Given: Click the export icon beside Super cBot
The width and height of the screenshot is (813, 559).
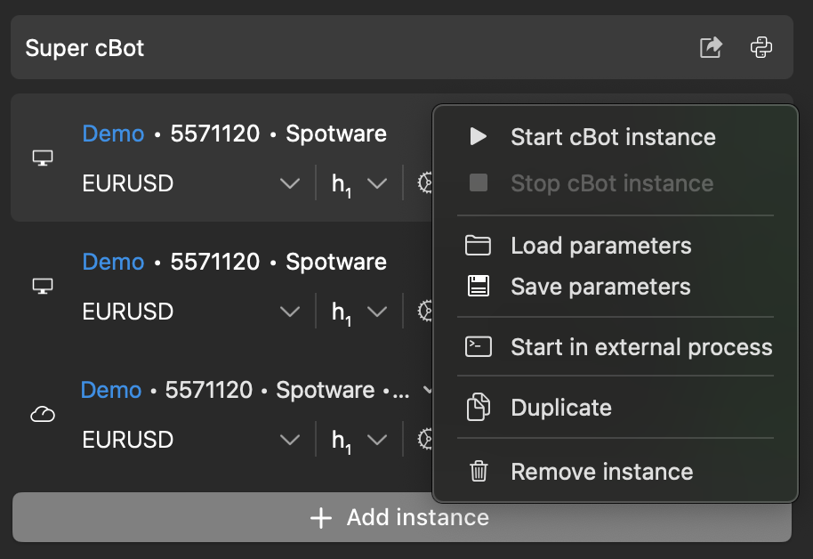Looking at the screenshot, I should [711, 47].
